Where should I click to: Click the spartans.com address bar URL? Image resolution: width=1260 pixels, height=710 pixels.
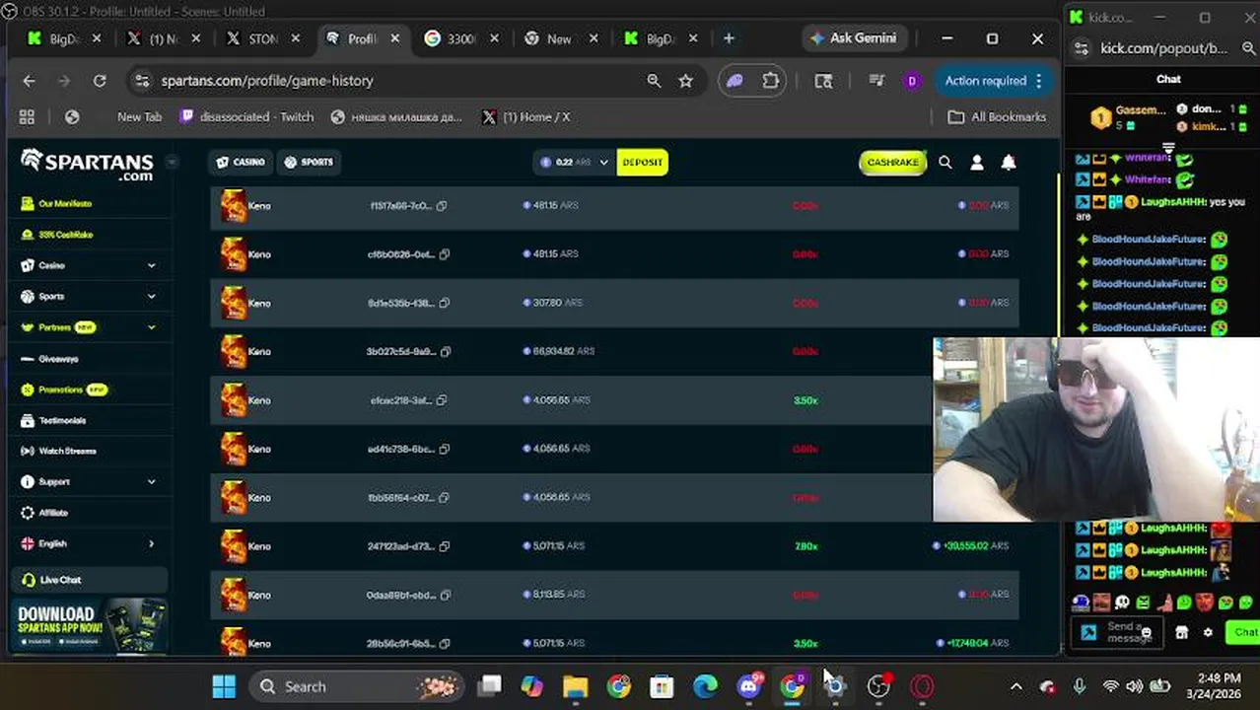click(x=267, y=81)
